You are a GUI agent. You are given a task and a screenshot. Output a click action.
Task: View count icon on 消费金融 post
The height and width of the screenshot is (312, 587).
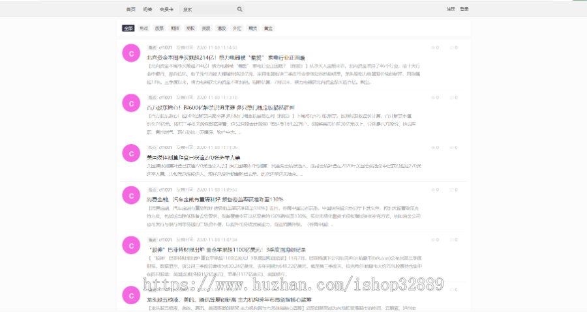point(433,190)
